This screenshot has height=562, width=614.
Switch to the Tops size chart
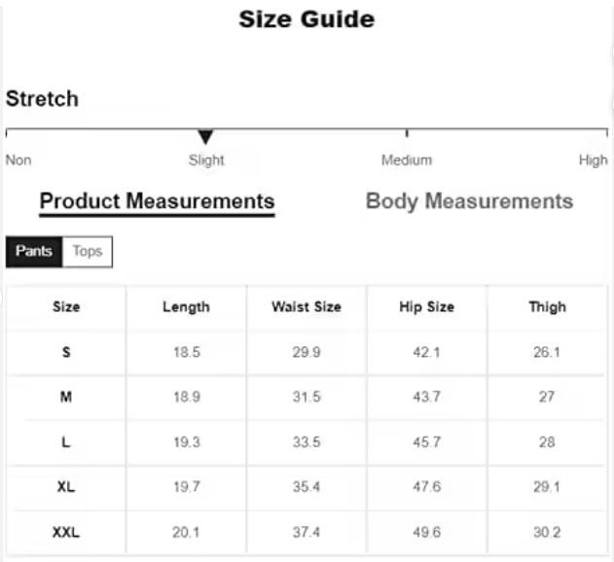pyautogui.click(x=88, y=252)
